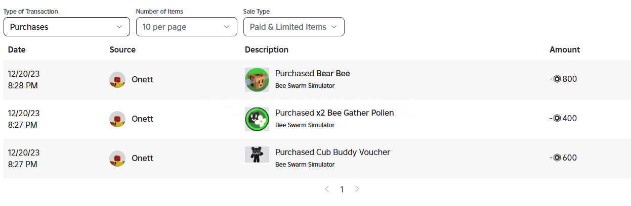
Task: Click Onett avatar in the Bear Bee row
Action: [117, 80]
